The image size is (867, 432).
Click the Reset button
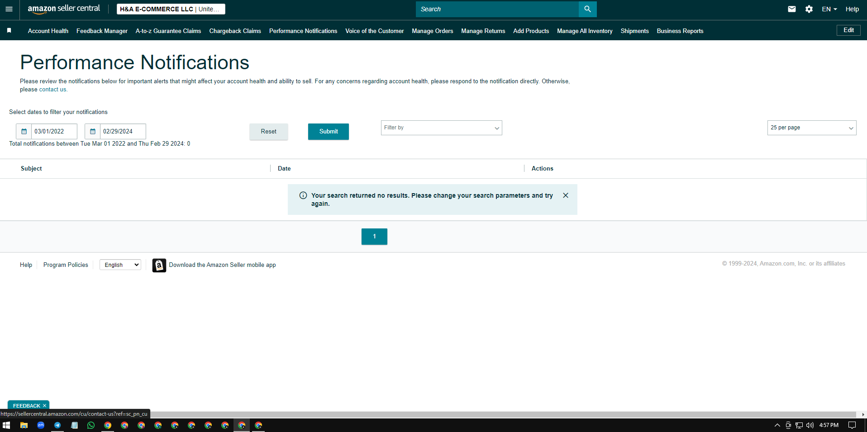268,132
